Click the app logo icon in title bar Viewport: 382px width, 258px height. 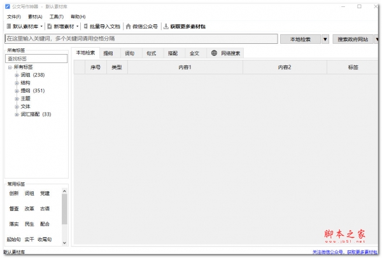tap(8, 6)
